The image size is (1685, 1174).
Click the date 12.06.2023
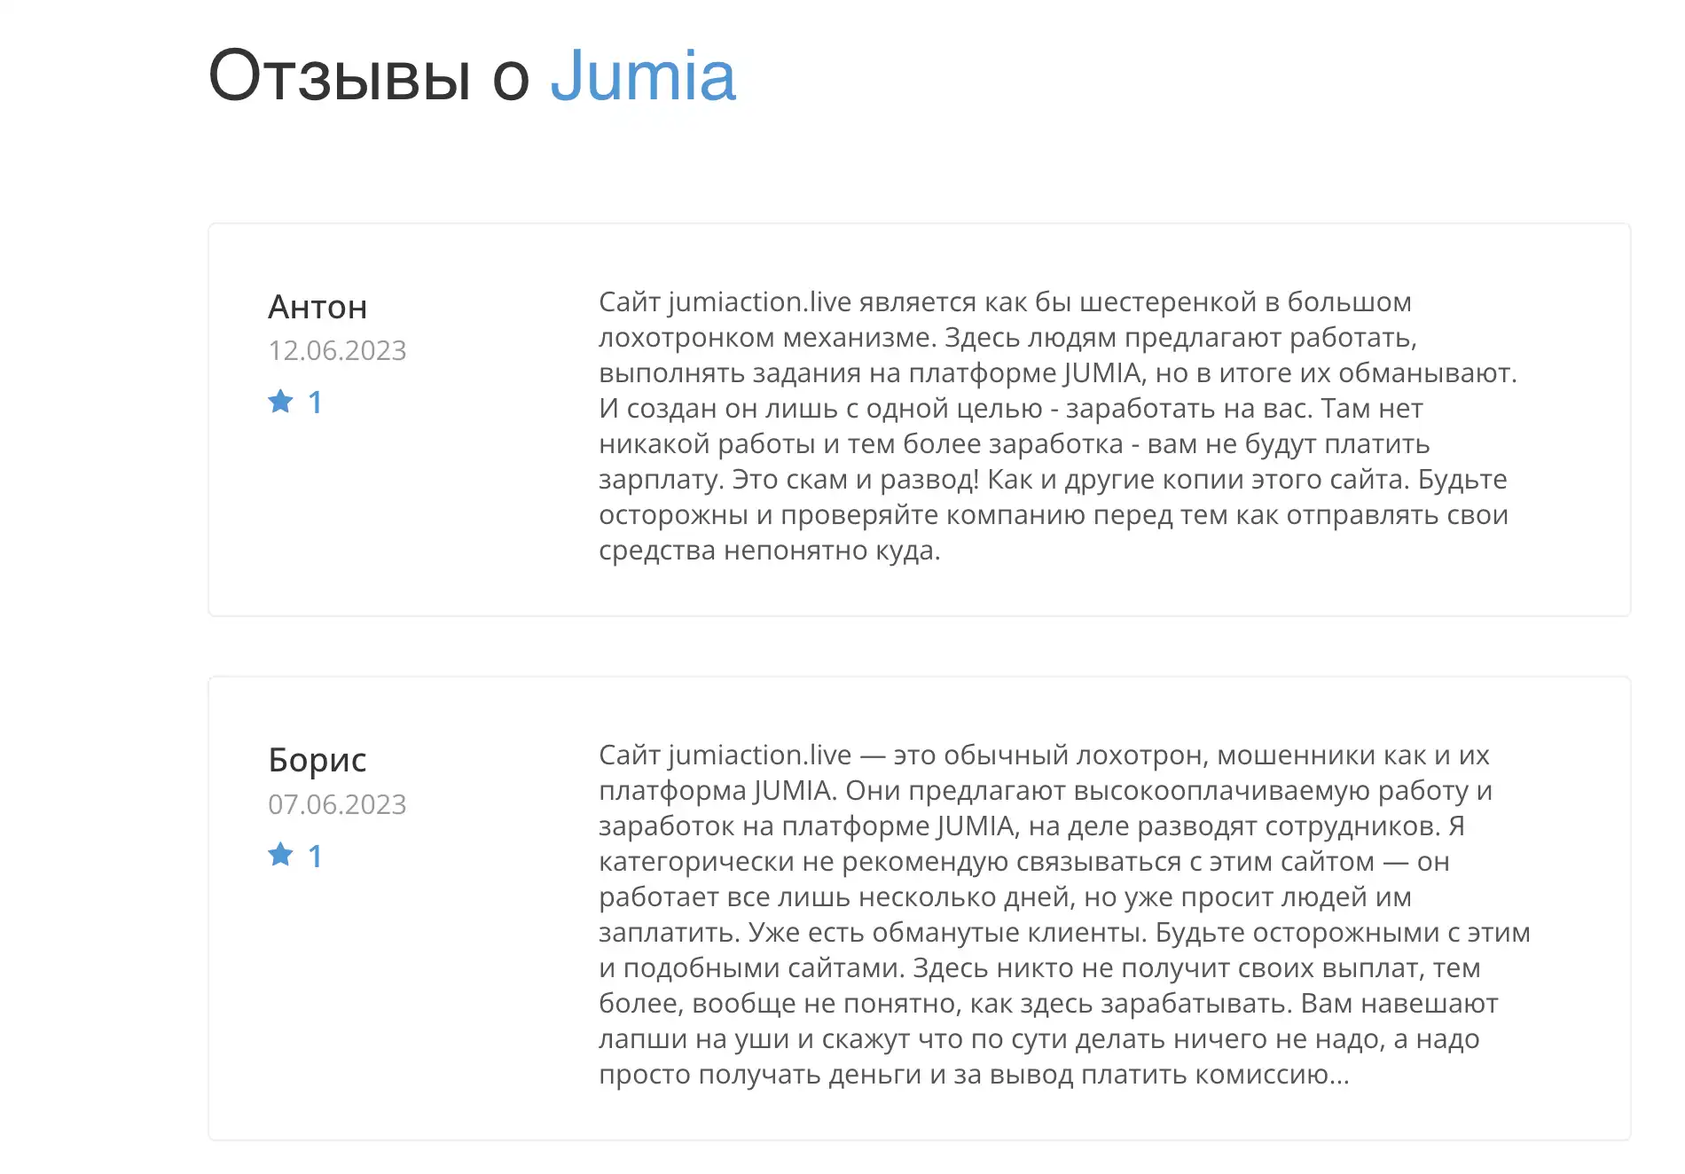pyautogui.click(x=337, y=350)
